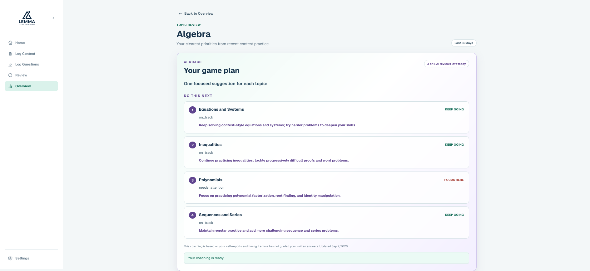Click the Lemma logo
The width and height of the screenshot is (590, 271).
(27, 18)
